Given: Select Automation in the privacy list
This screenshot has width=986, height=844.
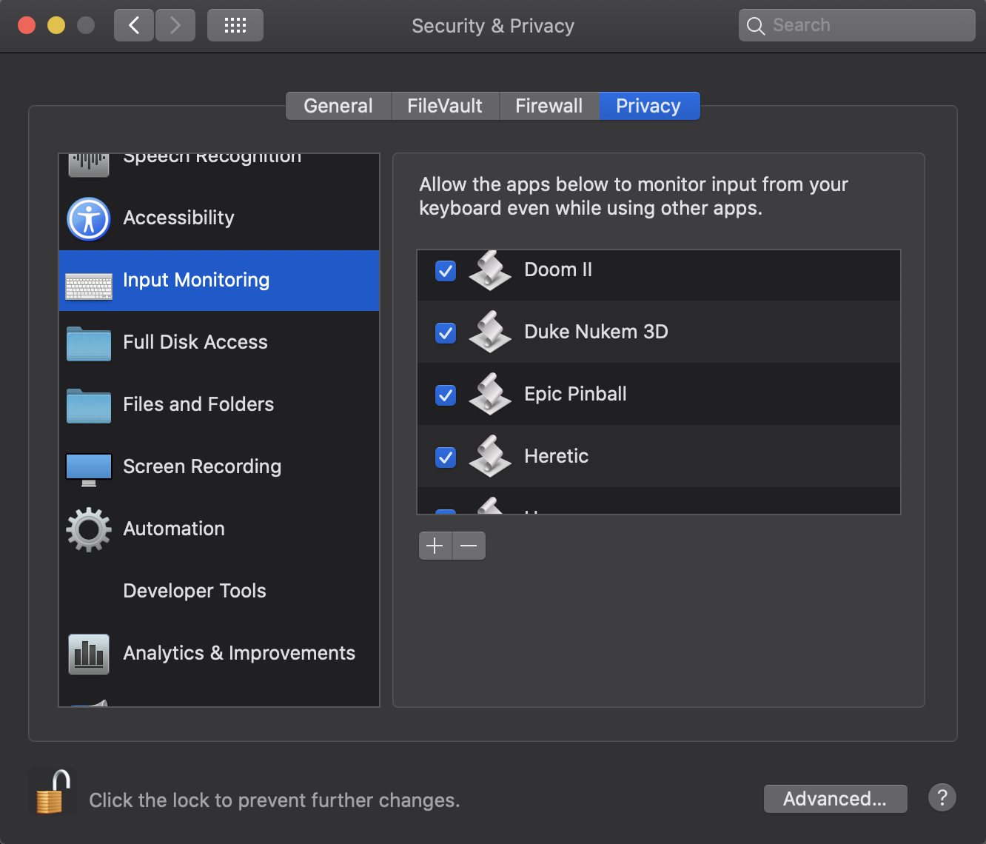Looking at the screenshot, I should (x=219, y=529).
